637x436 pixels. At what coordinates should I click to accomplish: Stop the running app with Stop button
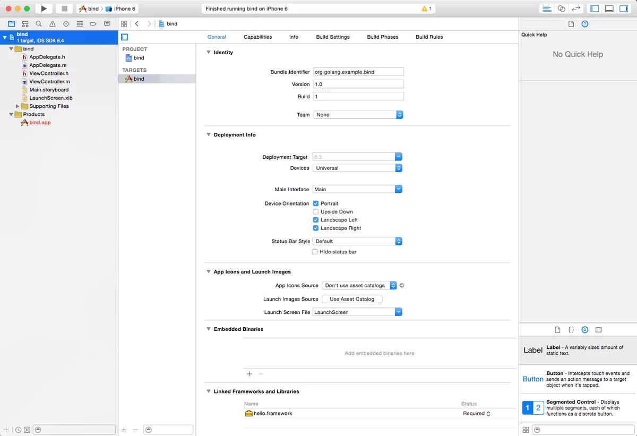(x=64, y=8)
